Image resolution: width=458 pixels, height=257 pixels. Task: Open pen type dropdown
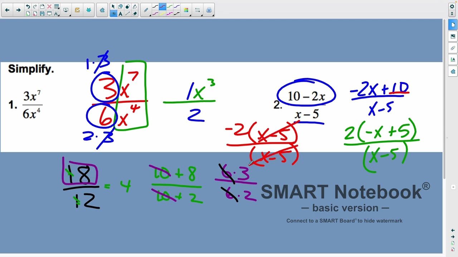(146, 10)
